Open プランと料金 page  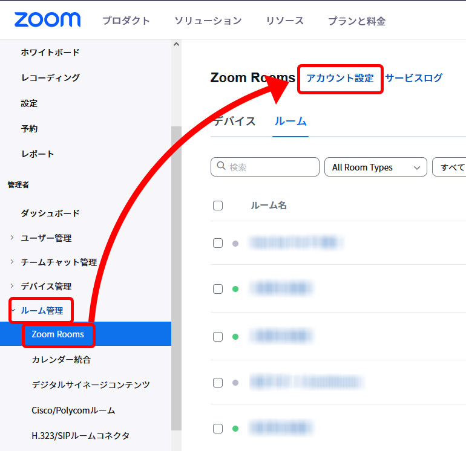click(356, 21)
